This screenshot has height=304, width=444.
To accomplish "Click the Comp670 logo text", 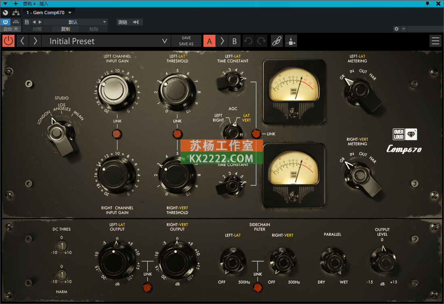I will point(404,149).
